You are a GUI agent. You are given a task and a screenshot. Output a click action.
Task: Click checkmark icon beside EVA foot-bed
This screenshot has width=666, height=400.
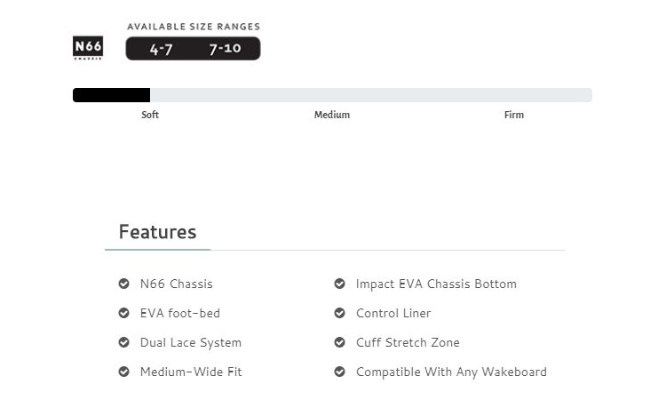[123, 313]
